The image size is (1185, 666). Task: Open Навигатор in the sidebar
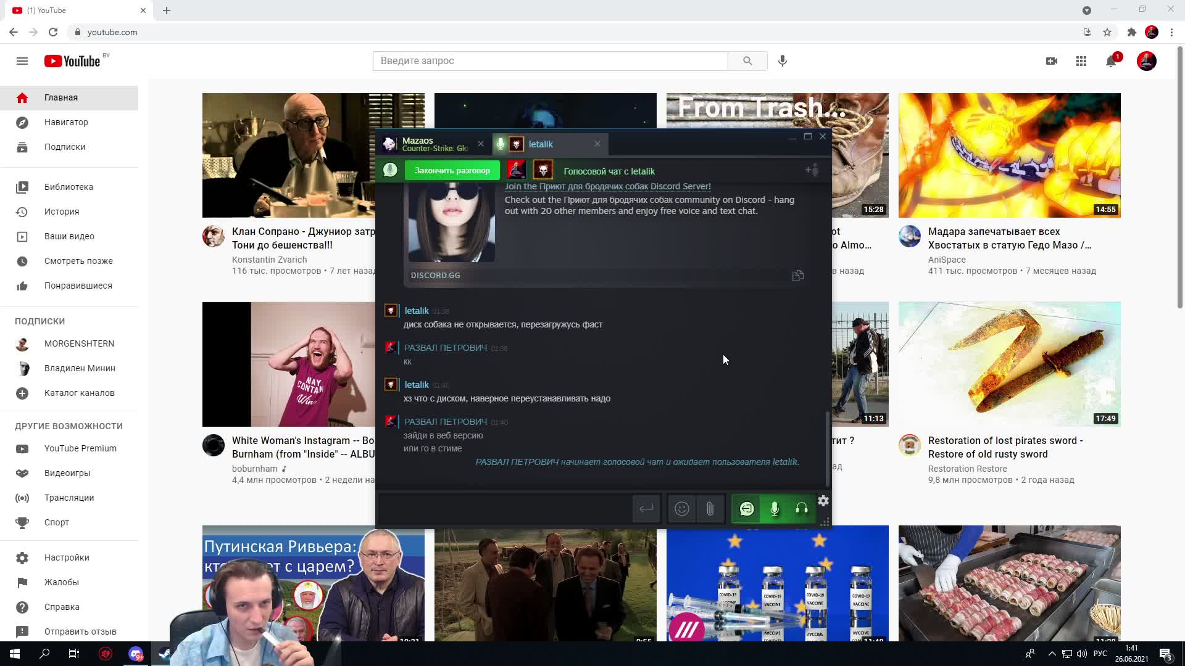69,122
